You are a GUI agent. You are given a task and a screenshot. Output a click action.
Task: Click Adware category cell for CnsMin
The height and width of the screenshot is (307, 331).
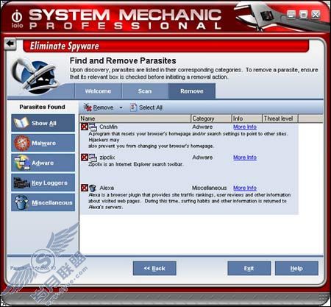click(202, 127)
